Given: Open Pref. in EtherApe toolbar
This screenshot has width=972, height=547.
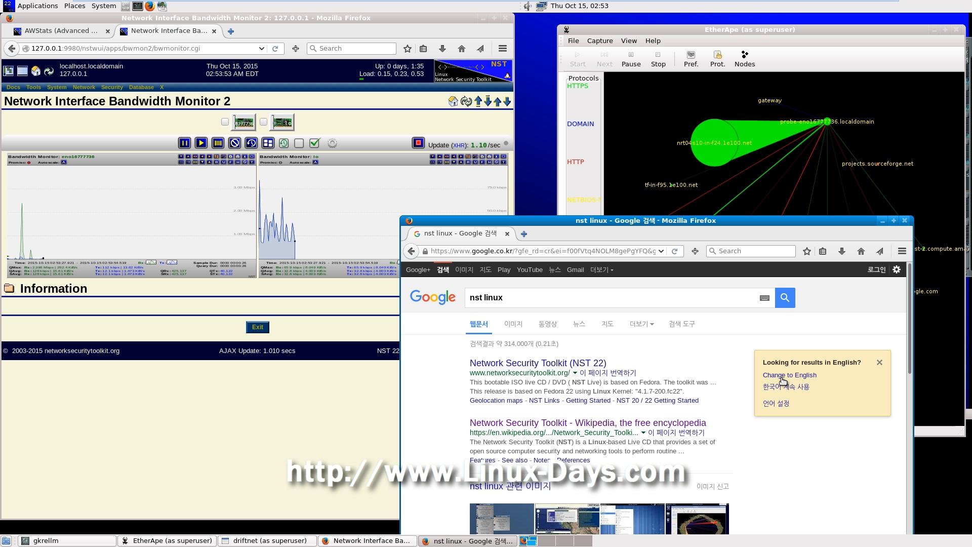Looking at the screenshot, I should 691,59.
